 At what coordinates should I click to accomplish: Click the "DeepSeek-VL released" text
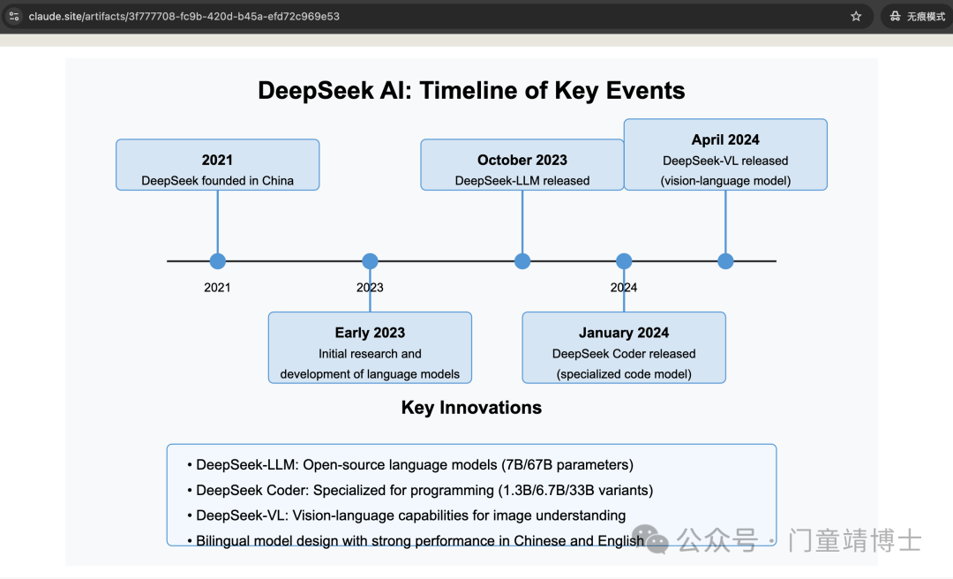725,161
